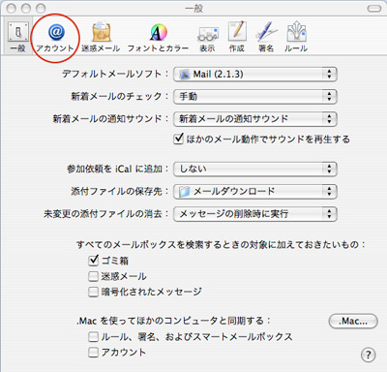
Task: Open the 署名 (Signatures) pane
Action: [266, 37]
